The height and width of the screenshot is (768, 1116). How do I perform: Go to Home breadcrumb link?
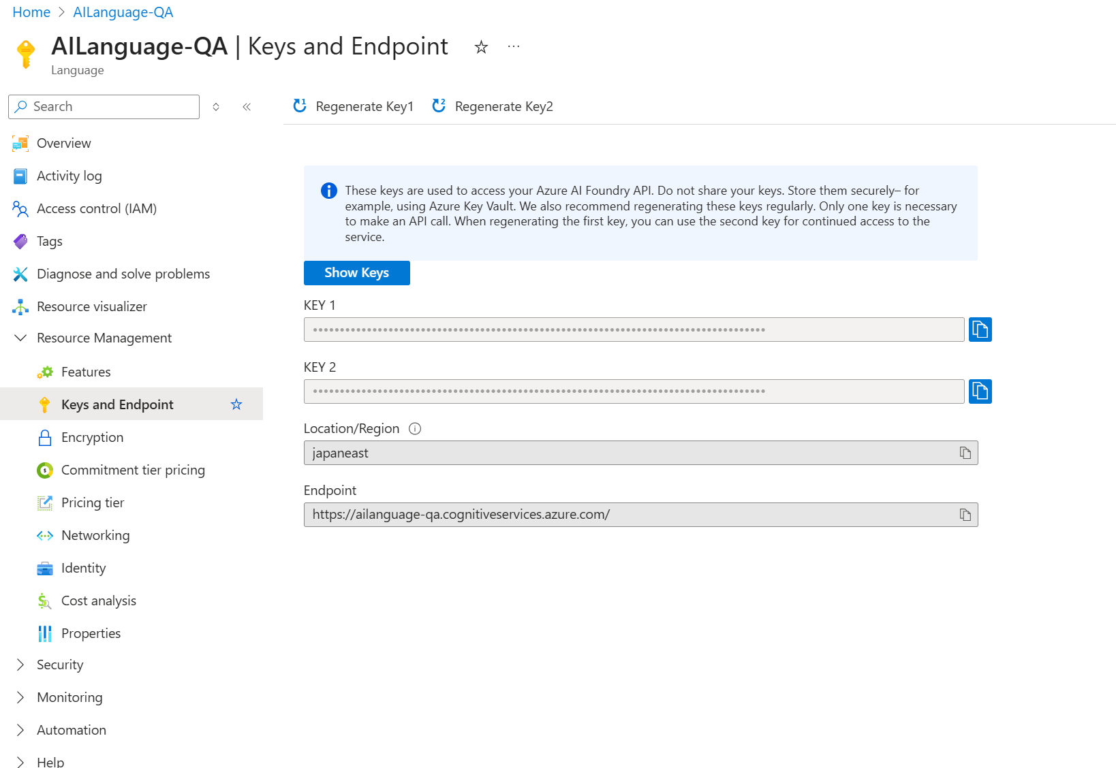pyautogui.click(x=31, y=12)
